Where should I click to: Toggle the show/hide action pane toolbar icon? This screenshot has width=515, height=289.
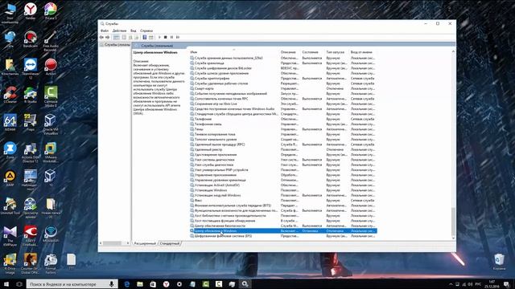[150, 38]
